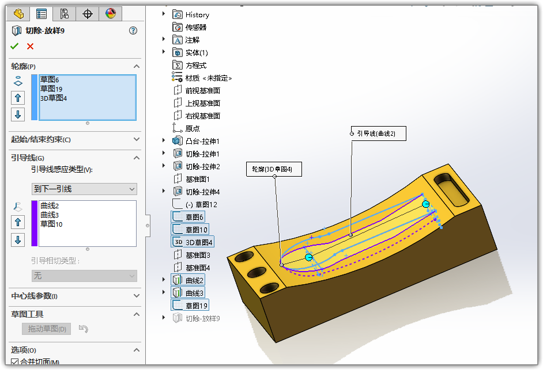The width and height of the screenshot is (543, 370).
Task: Collapse the 草图工具 section
Action: click(x=137, y=314)
